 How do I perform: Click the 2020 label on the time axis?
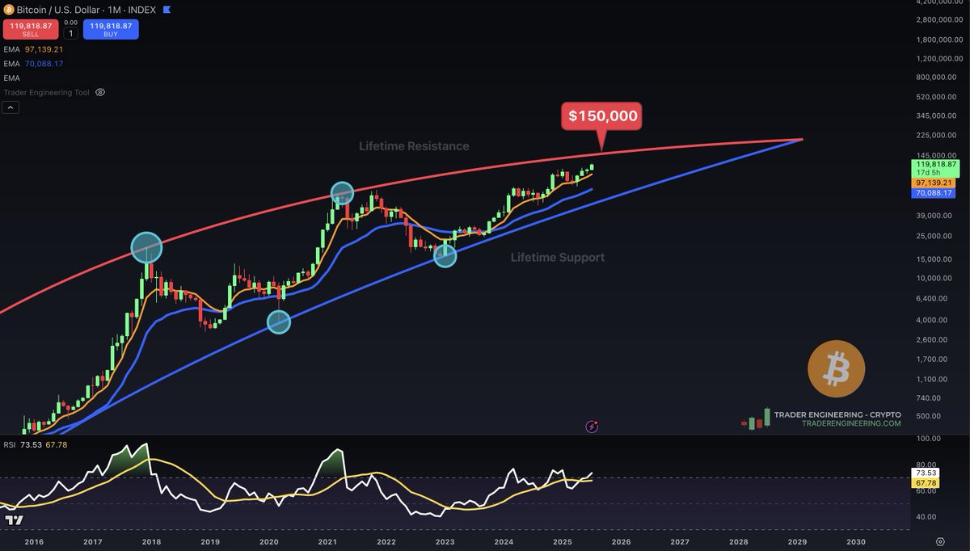(x=268, y=541)
